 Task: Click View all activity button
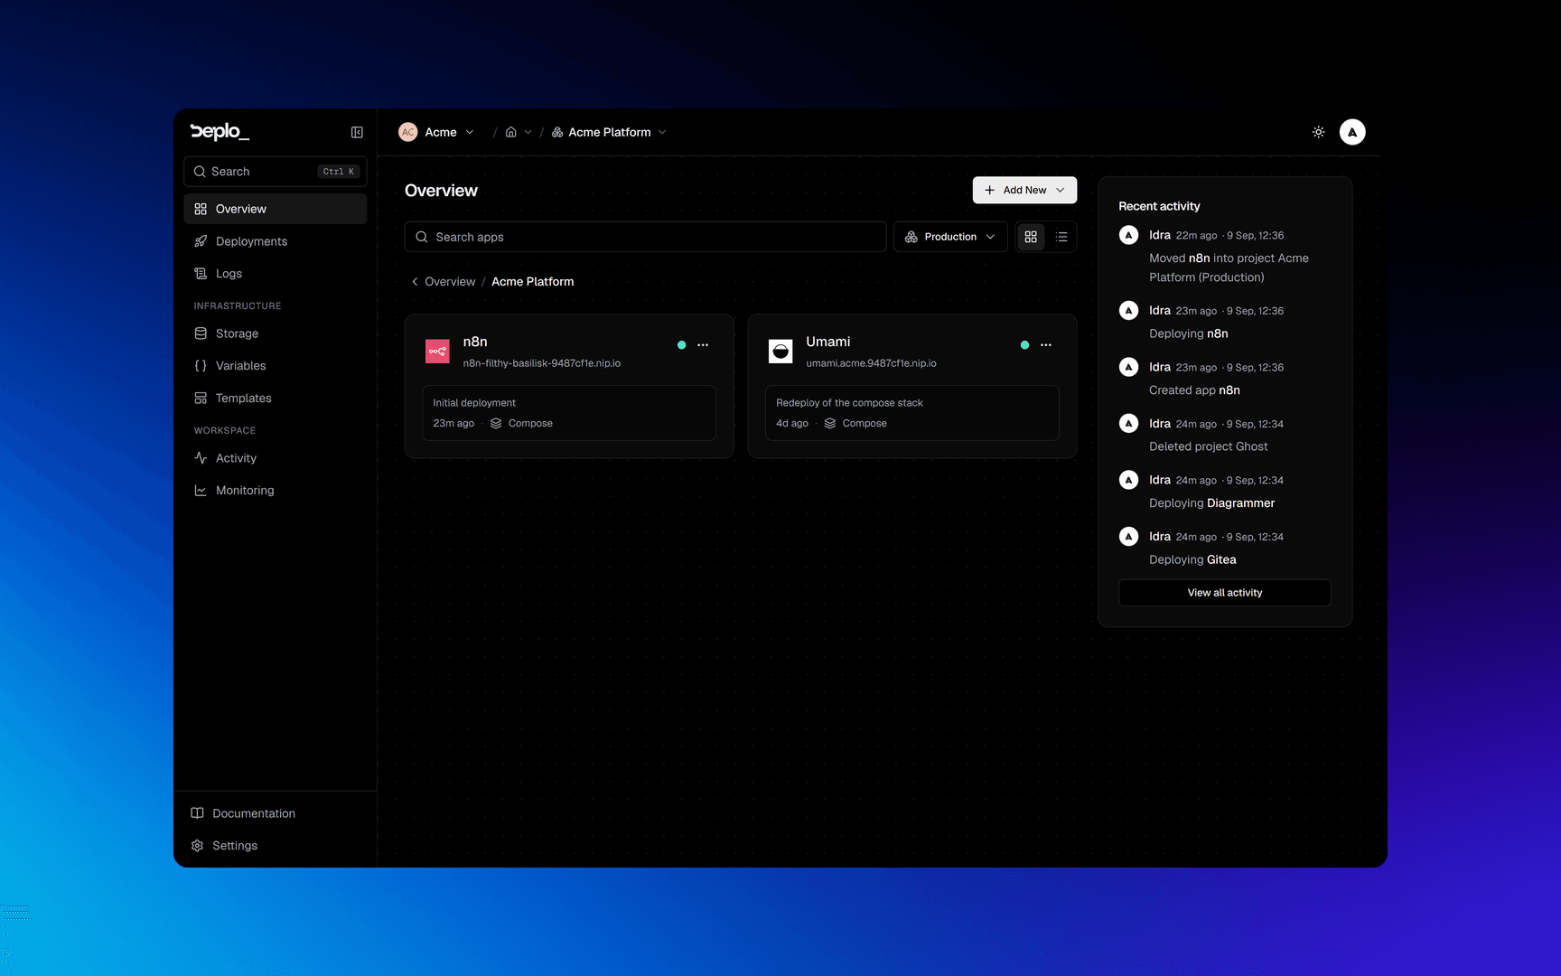pos(1225,593)
